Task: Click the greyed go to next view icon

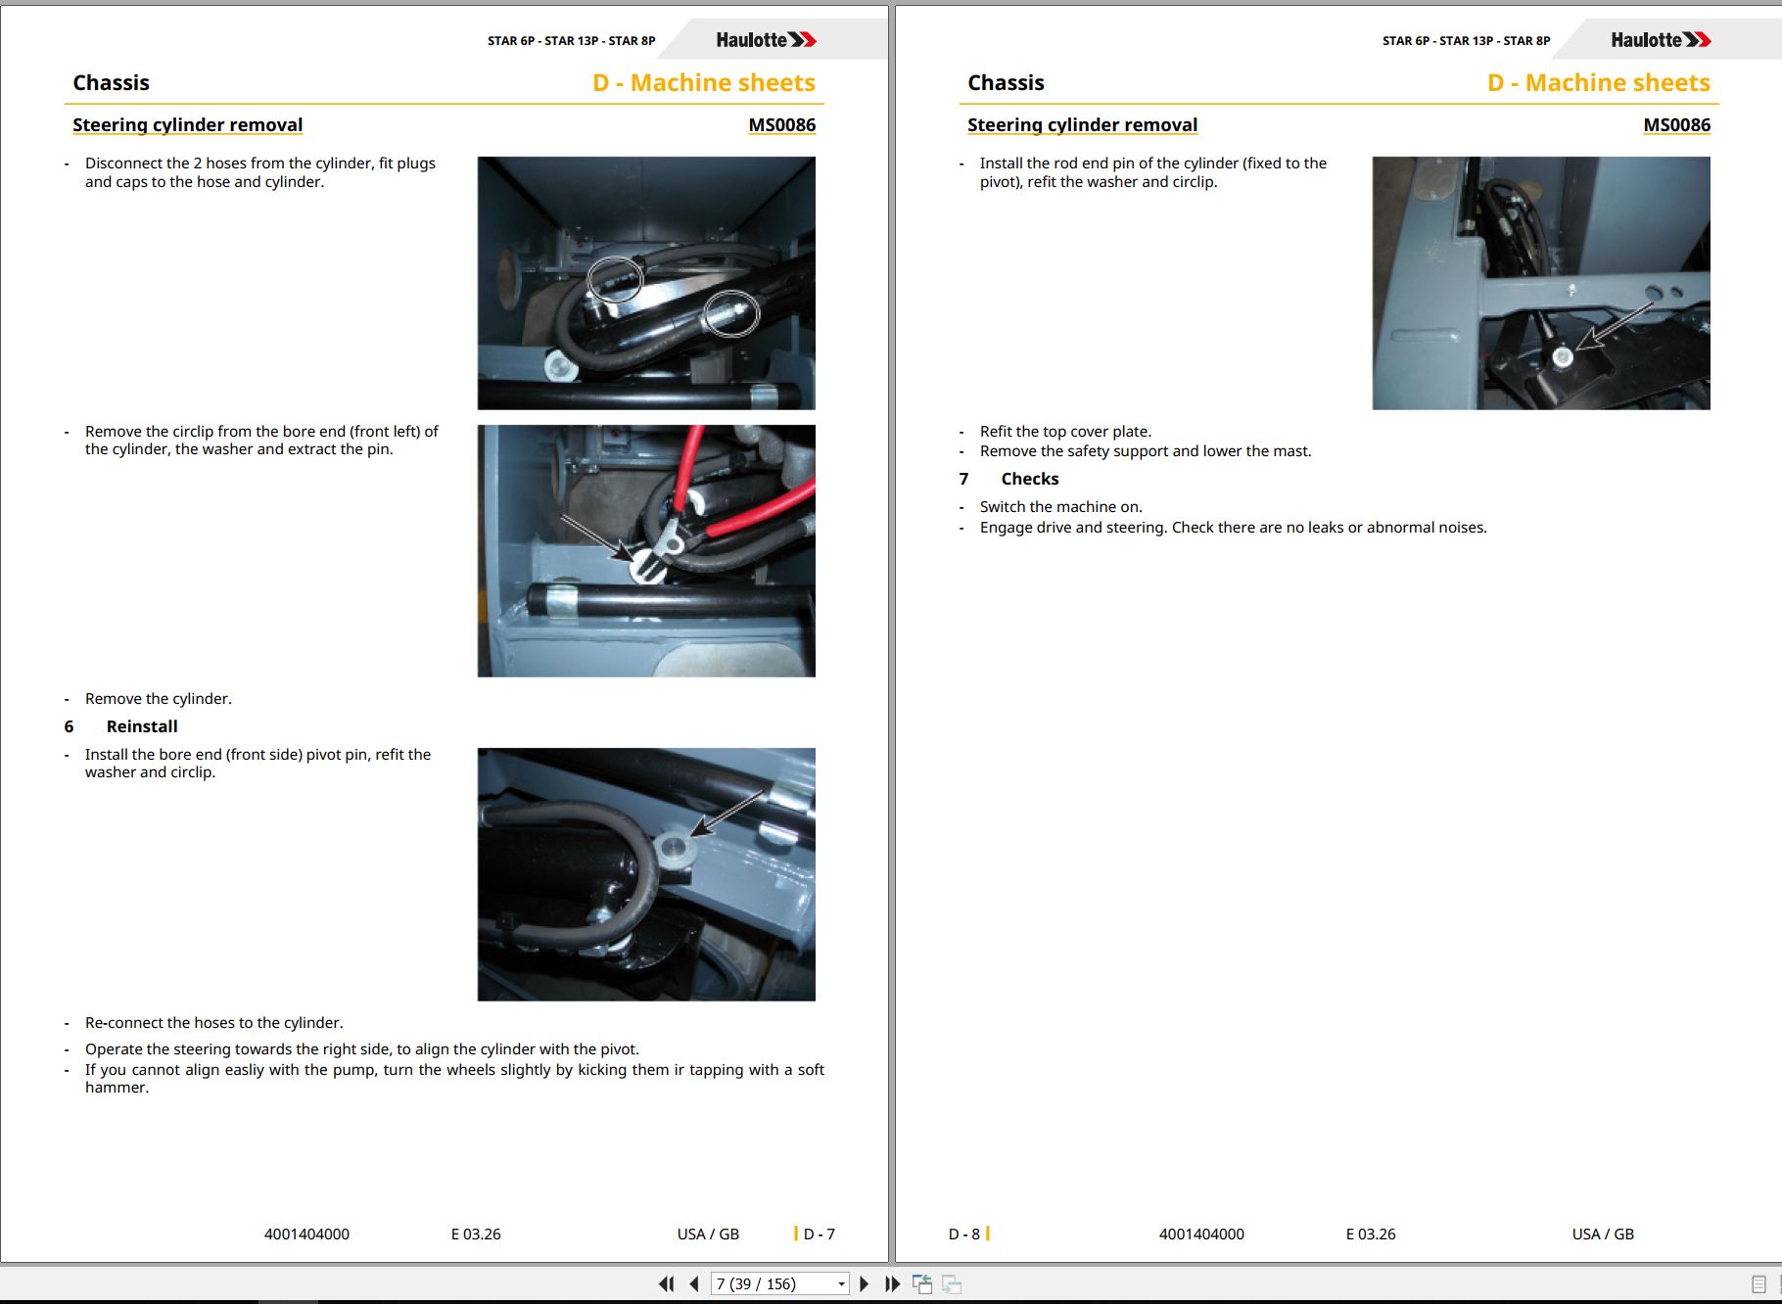Action: (952, 1283)
